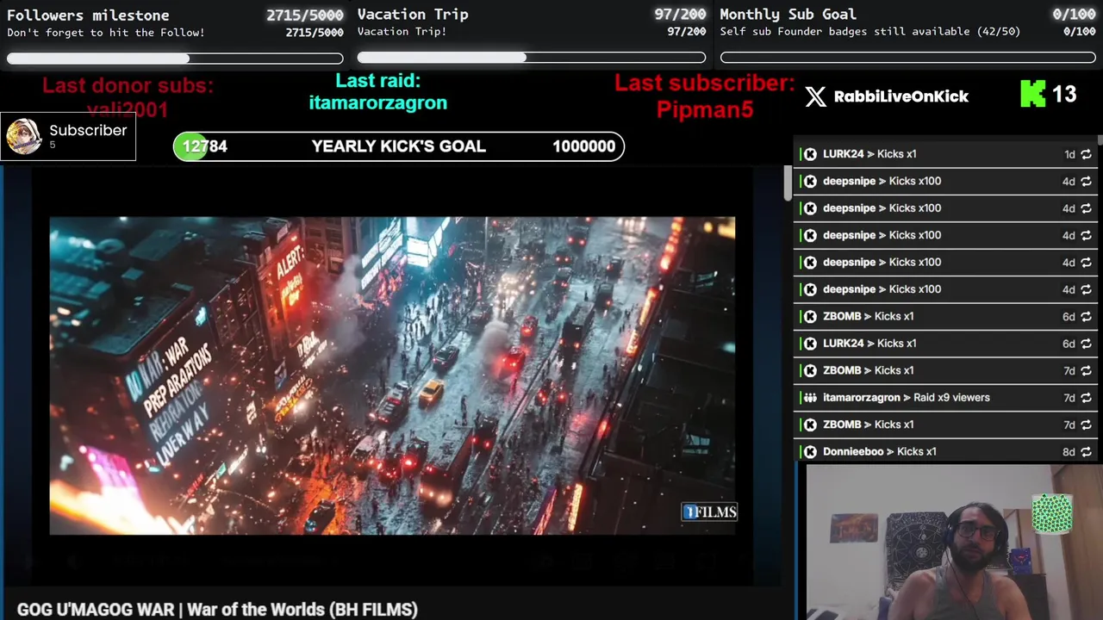The width and height of the screenshot is (1103, 620).
Task: Click the 12784 green kicks counter
Action: pos(204,146)
